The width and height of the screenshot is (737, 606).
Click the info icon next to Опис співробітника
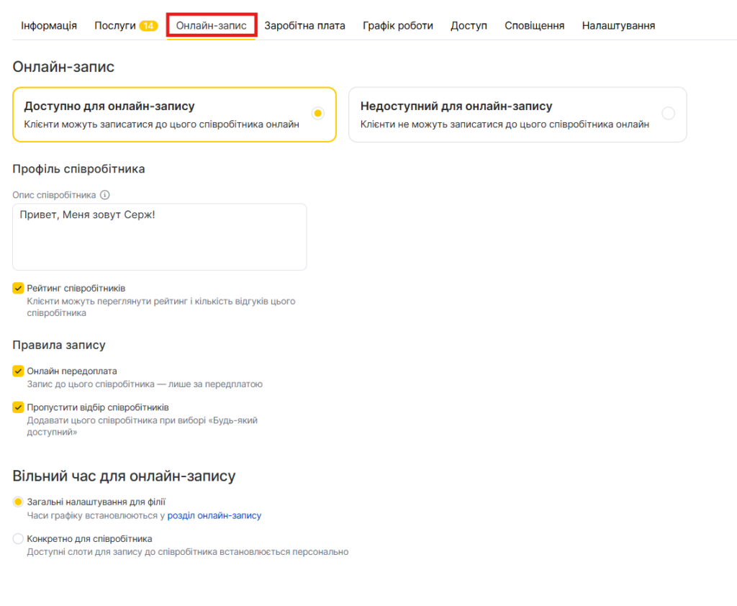105,195
